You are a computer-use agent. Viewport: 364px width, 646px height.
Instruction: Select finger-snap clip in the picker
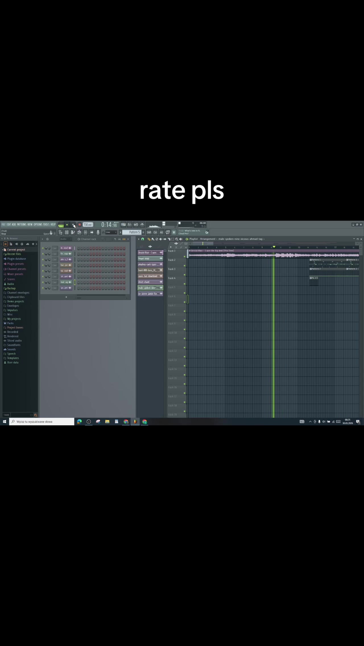click(150, 258)
